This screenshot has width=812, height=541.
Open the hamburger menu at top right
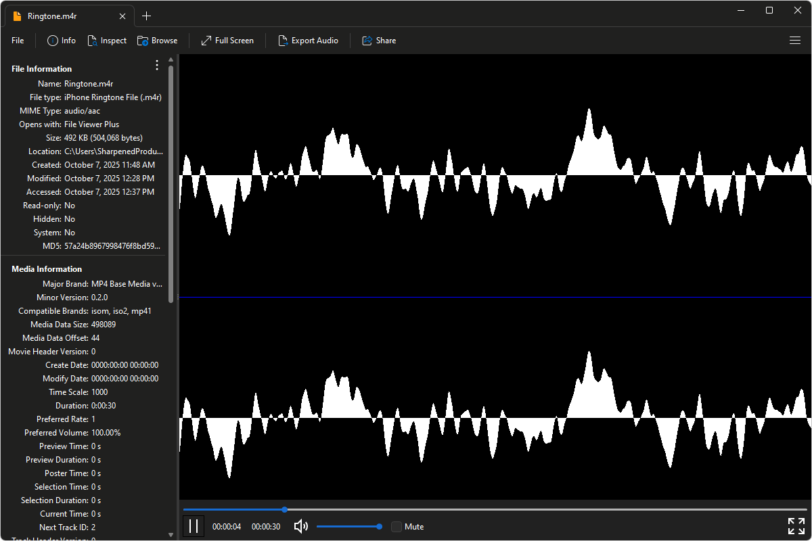[795, 41]
